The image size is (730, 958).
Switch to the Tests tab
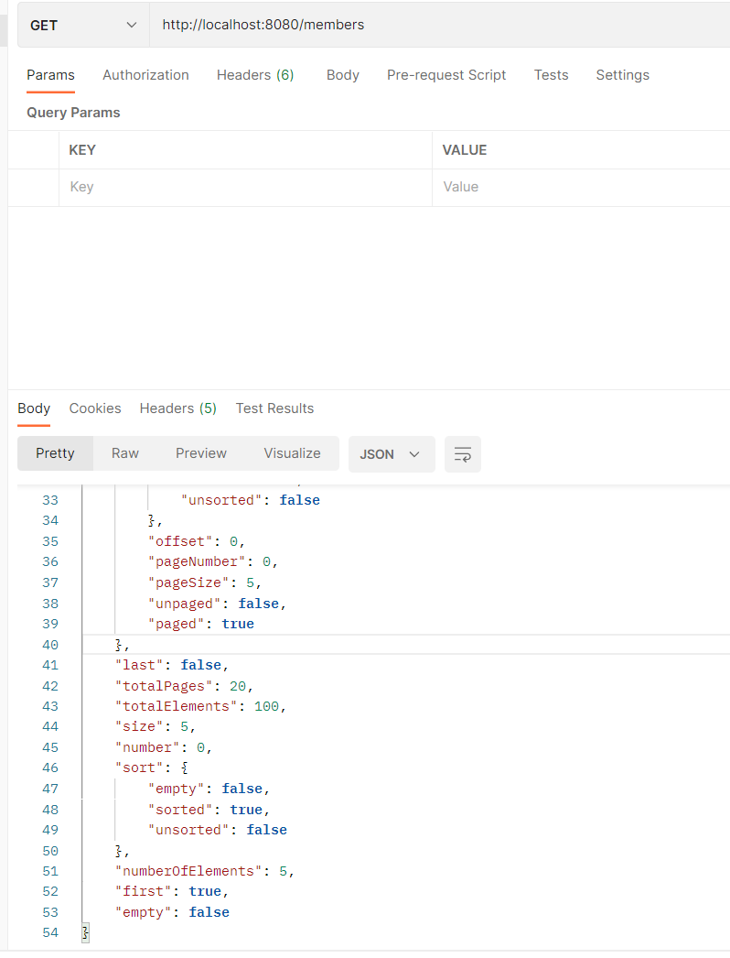(x=551, y=75)
